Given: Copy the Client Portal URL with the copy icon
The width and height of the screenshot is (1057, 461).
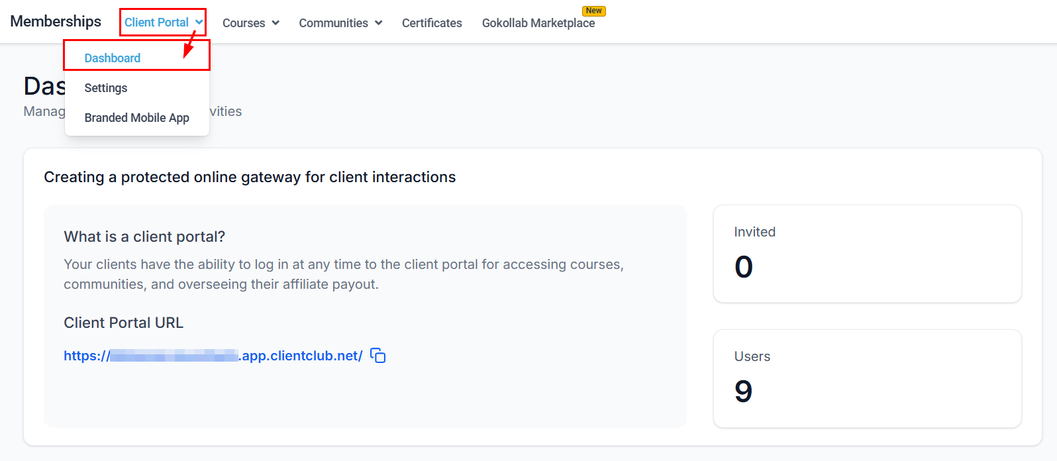Looking at the screenshot, I should pyautogui.click(x=377, y=356).
